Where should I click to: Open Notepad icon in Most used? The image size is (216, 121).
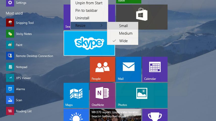click(10, 67)
